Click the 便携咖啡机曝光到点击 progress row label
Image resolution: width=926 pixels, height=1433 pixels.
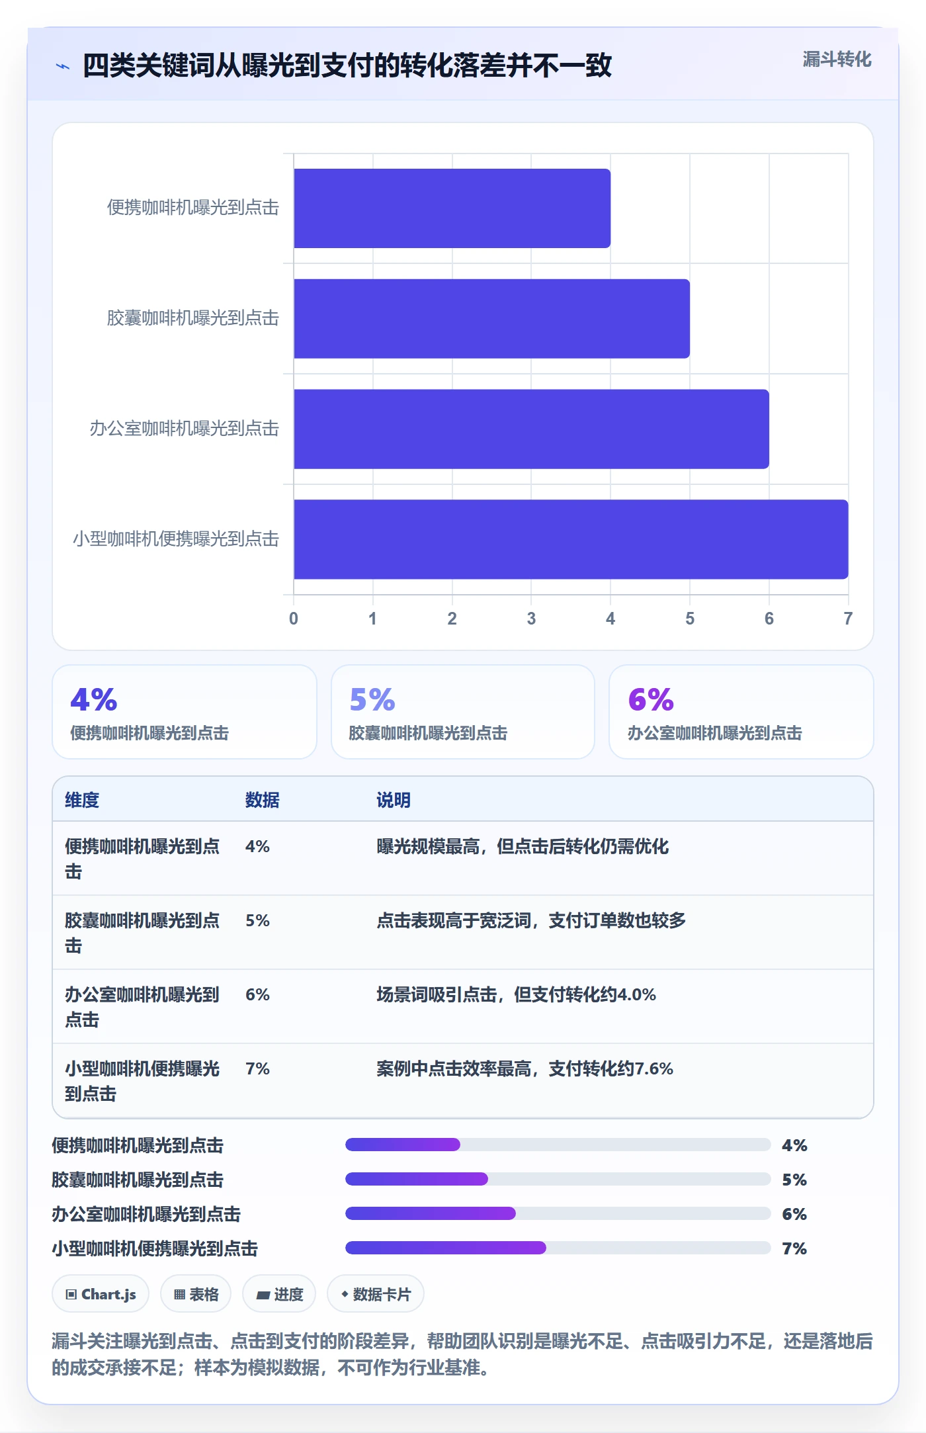pos(138,1145)
